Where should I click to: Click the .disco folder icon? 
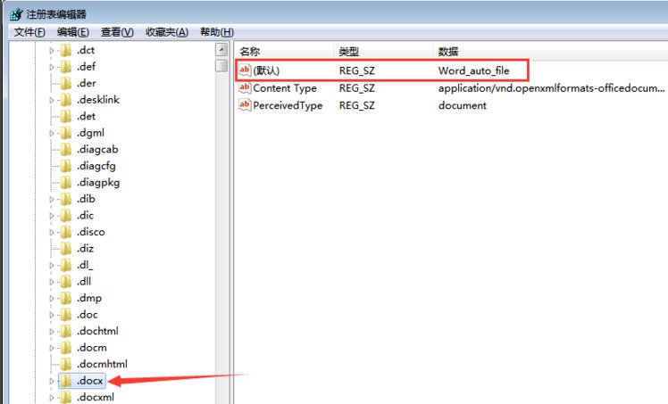click(65, 233)
